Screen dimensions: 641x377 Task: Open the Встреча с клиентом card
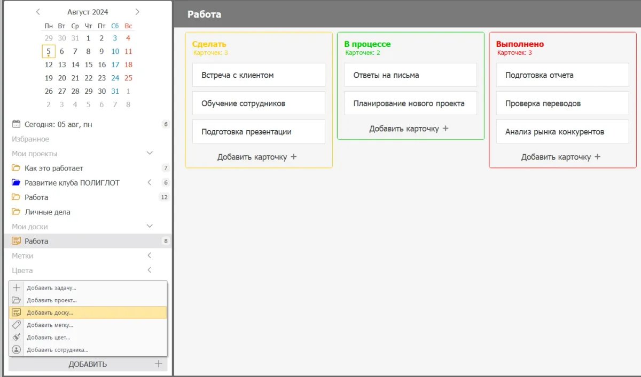pos(259,75)
